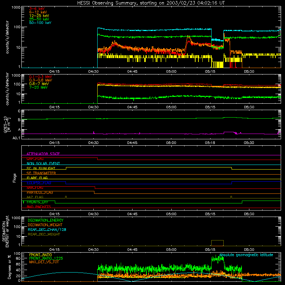
Task: Click the REAR_DEC_WEIGHT legend entry
Action: pyautogui.click(x=44, y=234)
